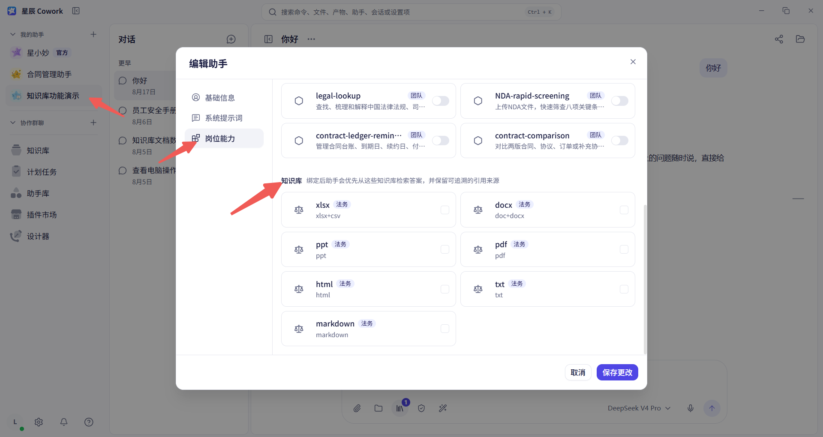Viewport: 823px width, 437px height.
Task: Click the scales icon on the pdf card
Action: point(478,249)
